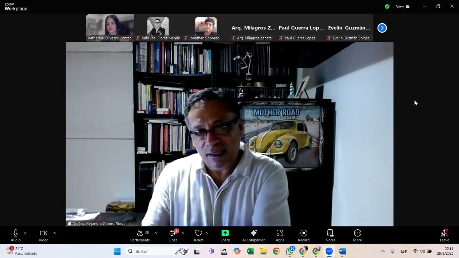
Task: Open the Chat panel
Action: (x=173, y=235)
